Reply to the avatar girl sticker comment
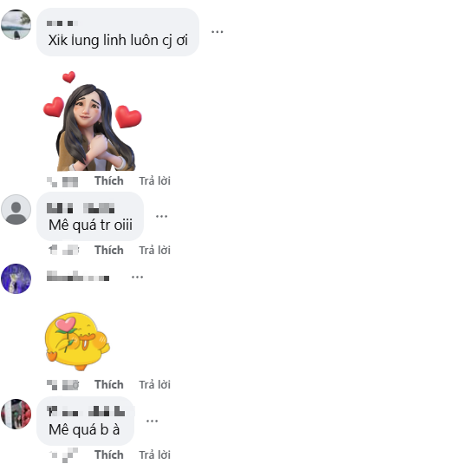This screenshot has height=464, width=455. point(154,180)
